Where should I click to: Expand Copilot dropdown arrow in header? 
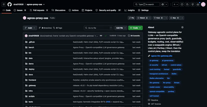(166, 4)
